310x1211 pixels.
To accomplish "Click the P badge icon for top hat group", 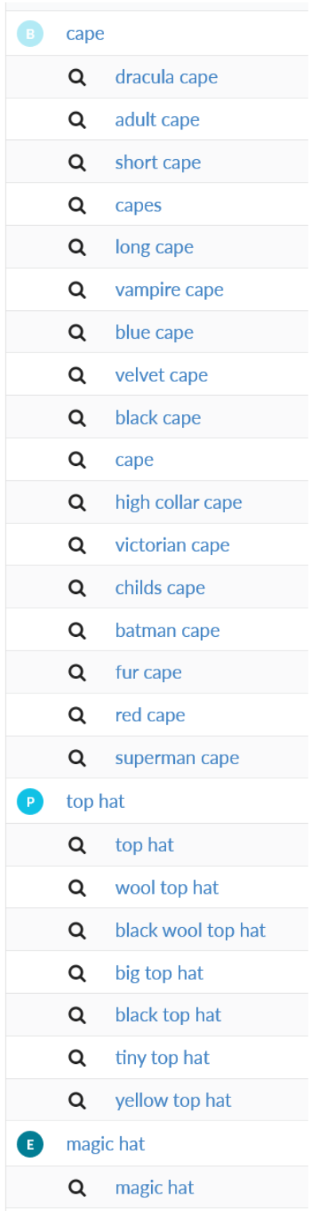I will pyautogui.click(x=30, y=802).
